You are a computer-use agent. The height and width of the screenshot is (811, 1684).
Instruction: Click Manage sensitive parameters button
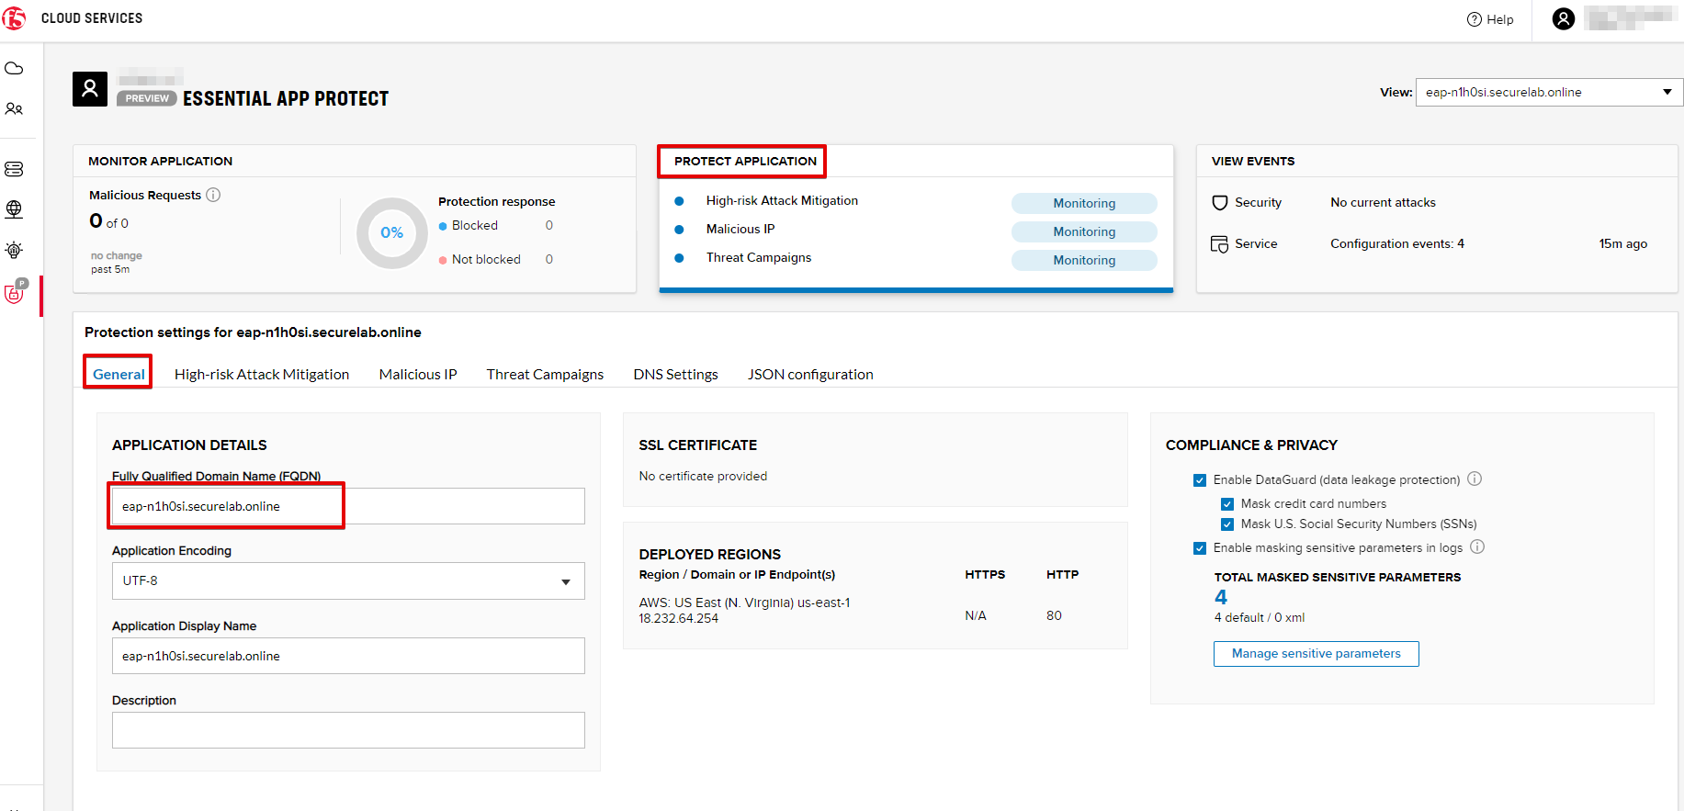(1317, 654)
